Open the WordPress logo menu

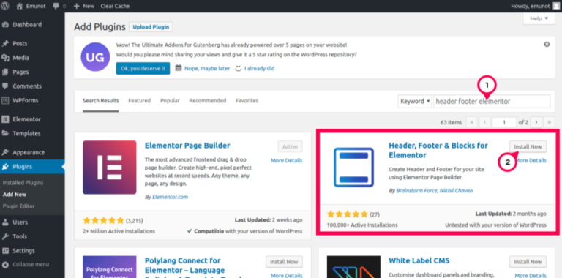pos(5,6)
